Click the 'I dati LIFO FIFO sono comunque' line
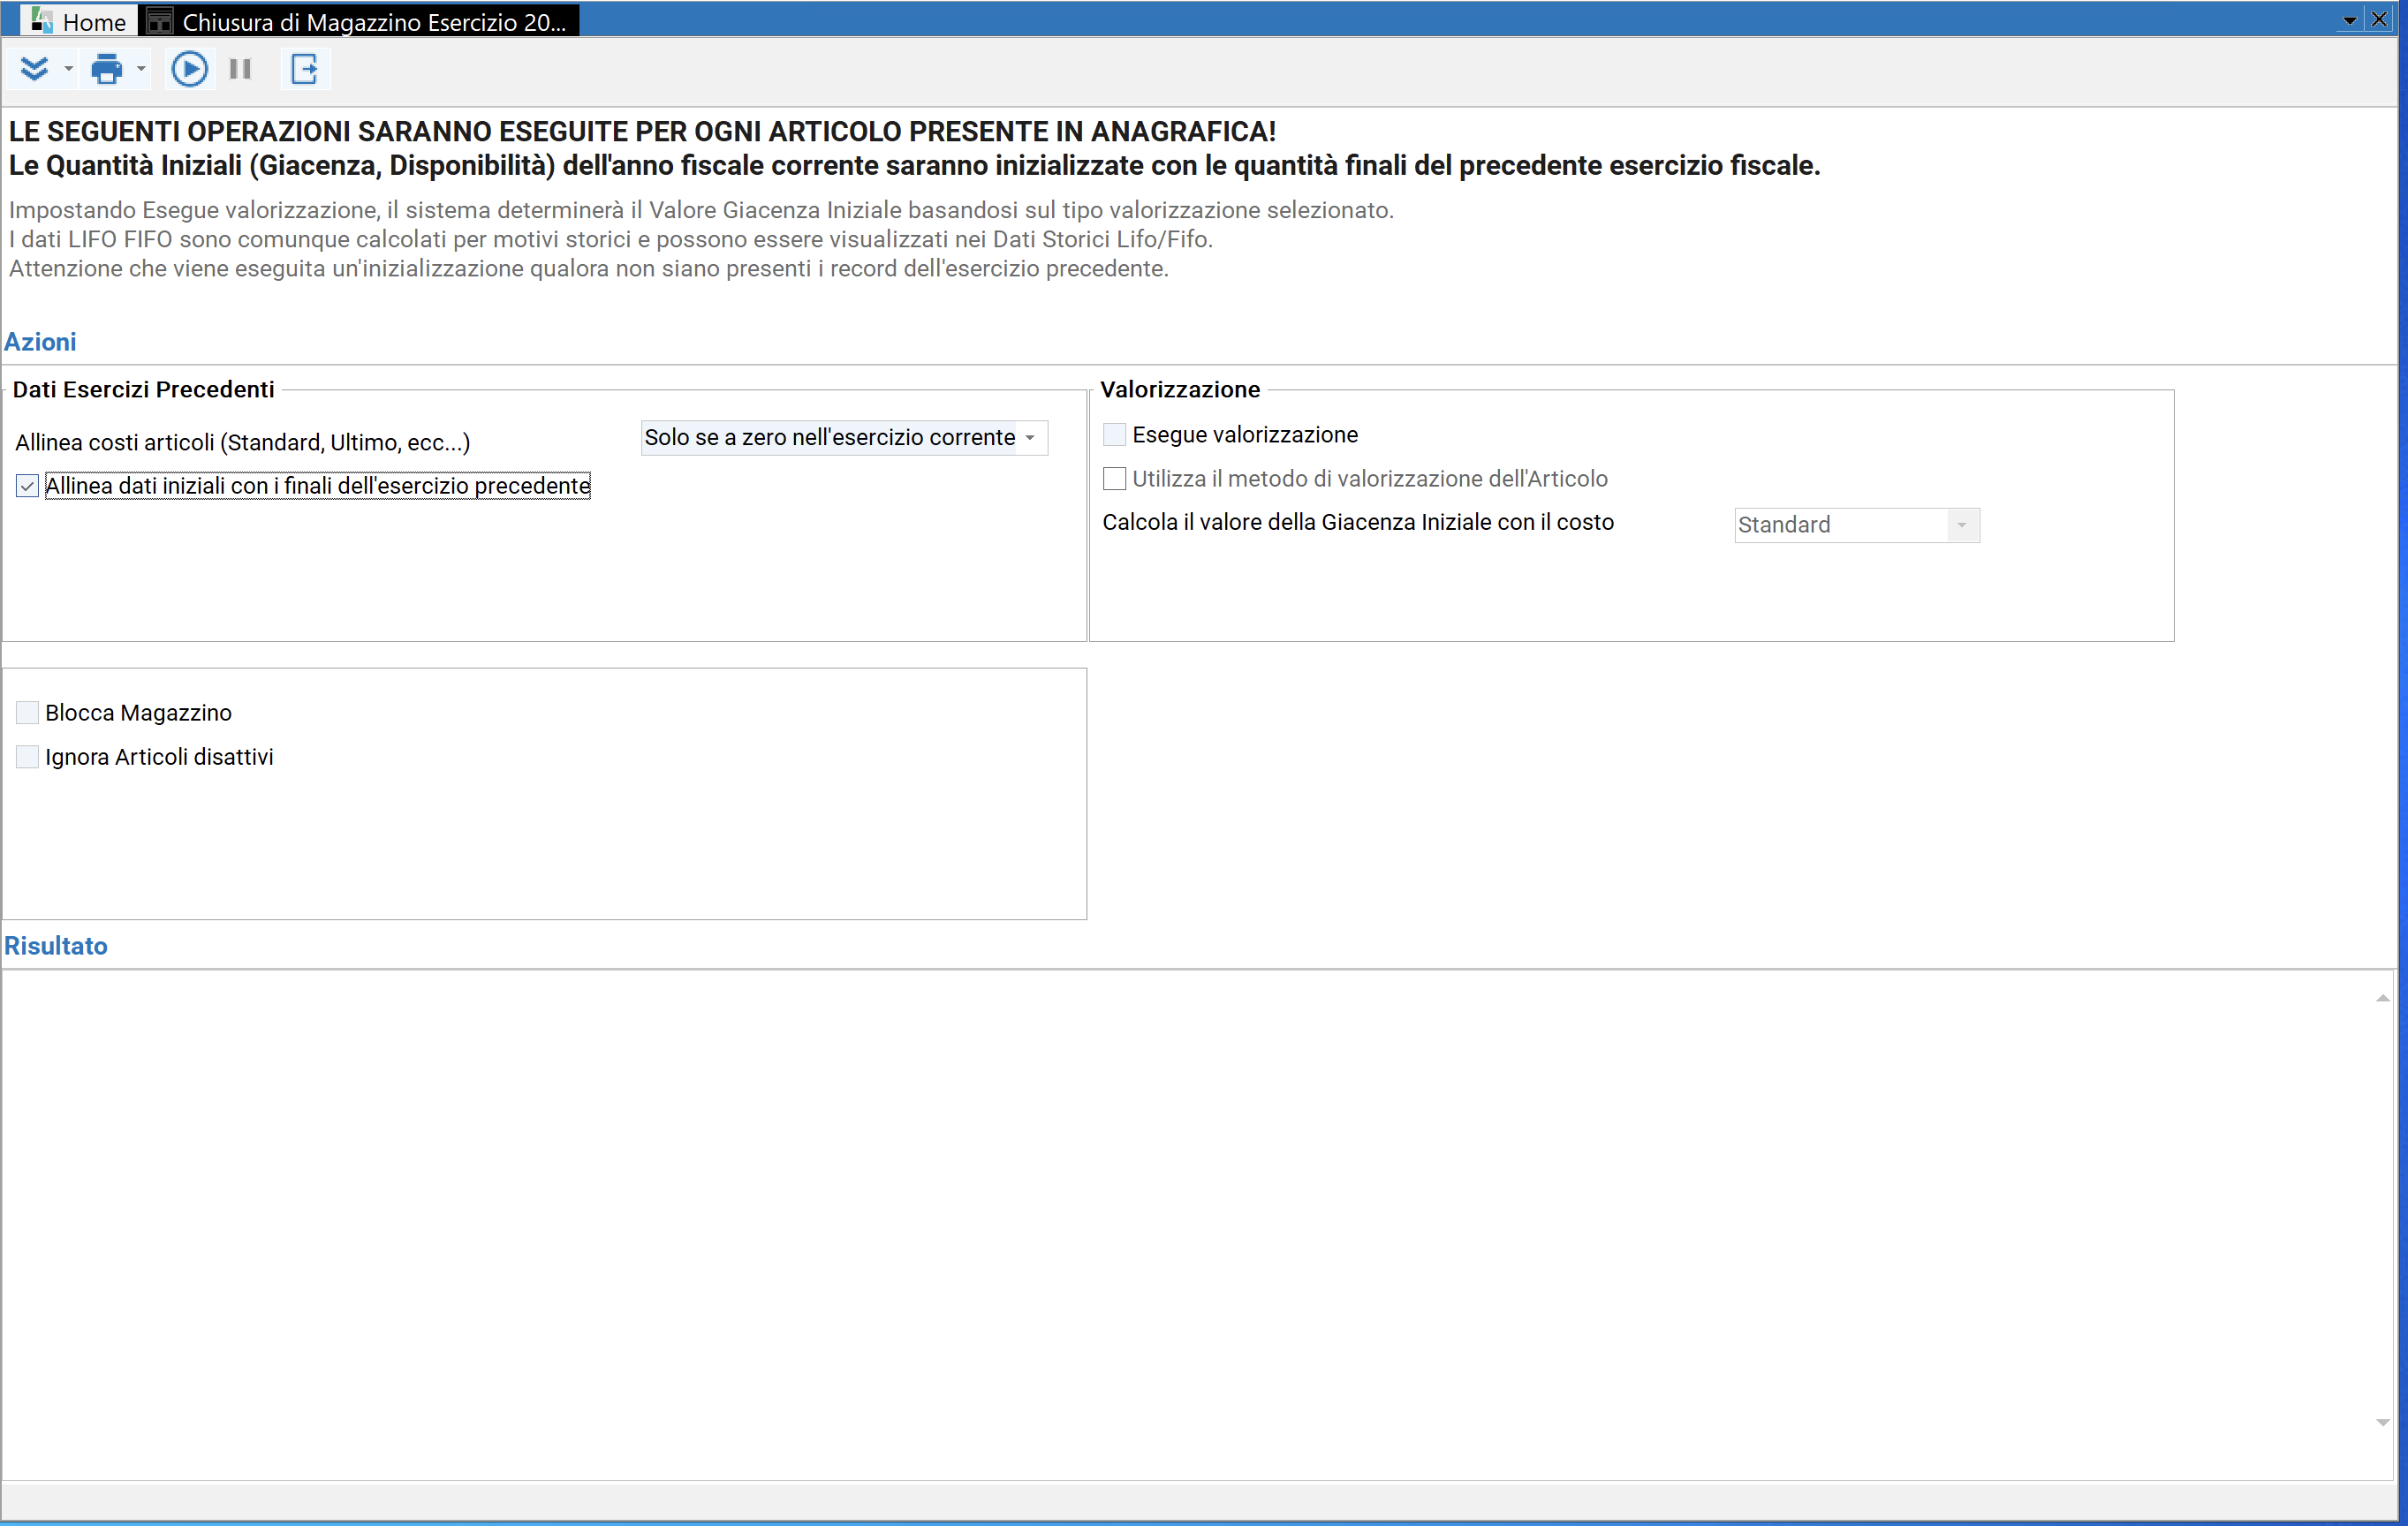Image resolution: width=2408 pixels, height=1526 pixels. (x=611, y=240)
